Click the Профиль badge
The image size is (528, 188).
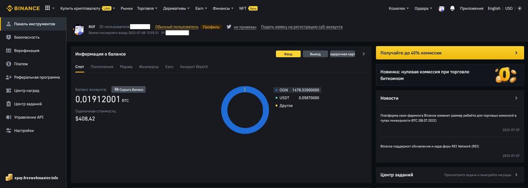[x=211, y=27]
